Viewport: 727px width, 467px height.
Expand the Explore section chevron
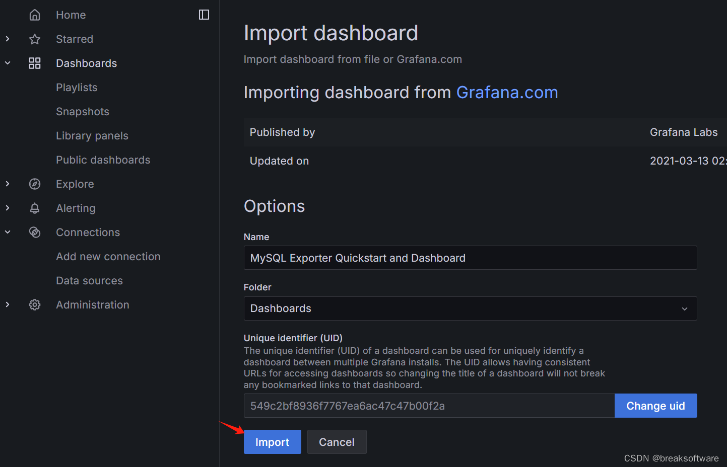(8, 184)
